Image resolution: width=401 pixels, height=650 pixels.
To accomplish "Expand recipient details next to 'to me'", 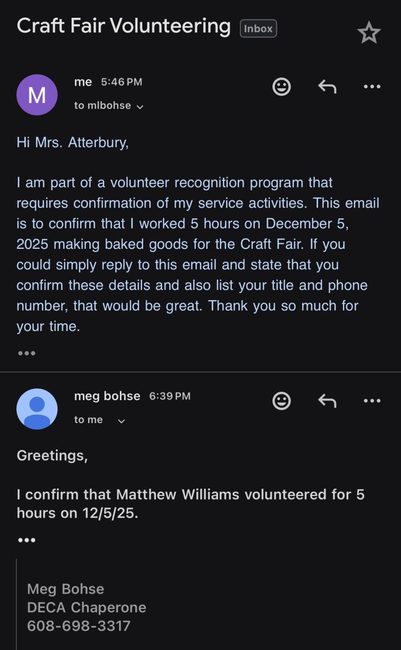I will click(x=121, y=420).
